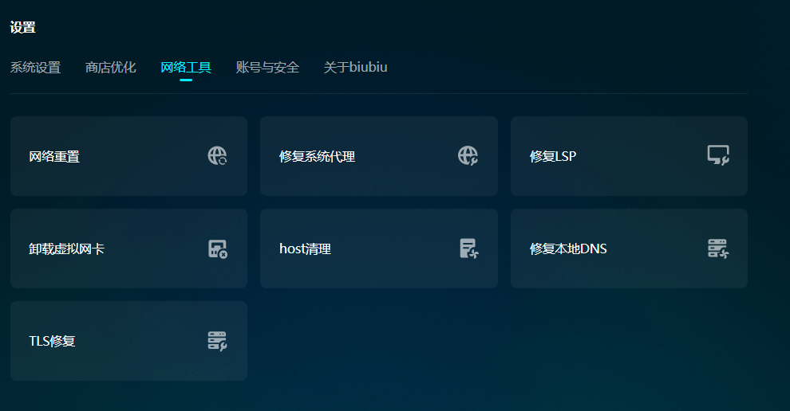Switch to the 系统设置 tab
790x411 pixels.
[35, 68]
